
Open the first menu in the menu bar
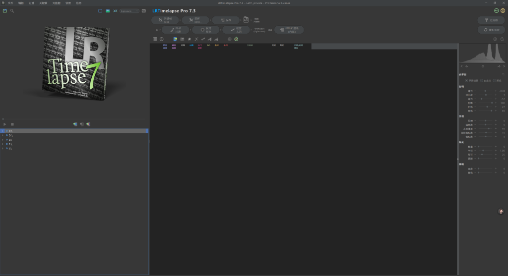click(x=10, y=3)
